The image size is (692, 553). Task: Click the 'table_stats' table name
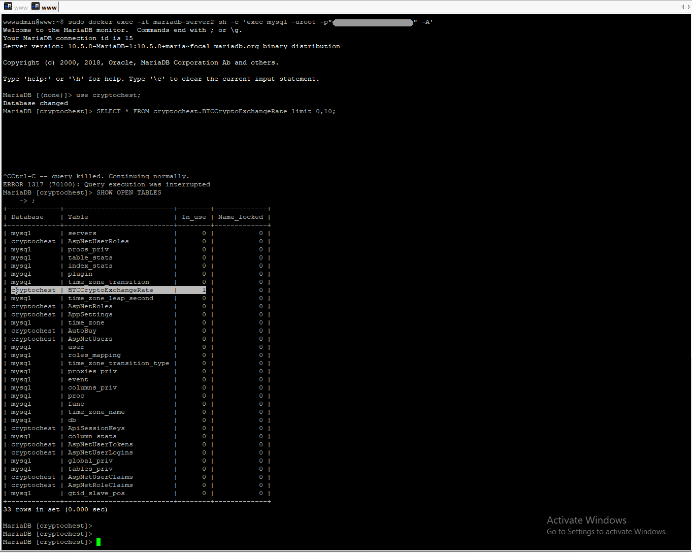point(90,257)
